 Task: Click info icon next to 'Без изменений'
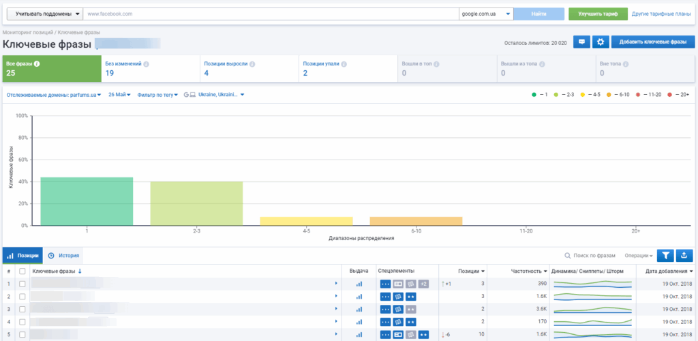click(147, 64)
